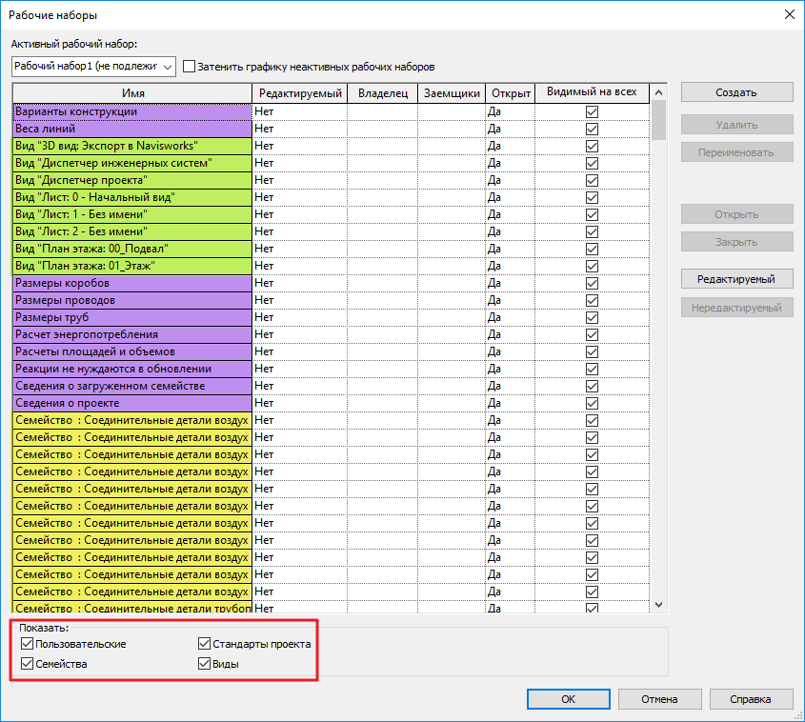Viewport: 805px width, 722px height.
Task: Click "Да" opened cell for "Размеры проводов"
Action: tap(511, 300)
